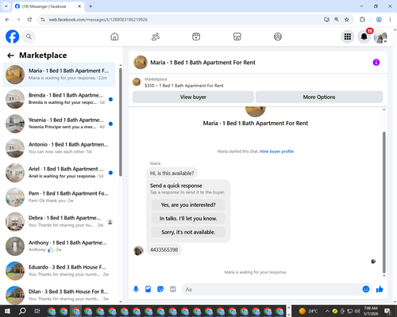
Task: Open the Reels video icon
Action: [x=196, y=36]
